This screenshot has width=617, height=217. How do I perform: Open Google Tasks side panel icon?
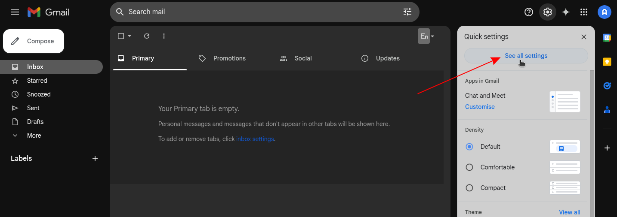pos(607,86)
